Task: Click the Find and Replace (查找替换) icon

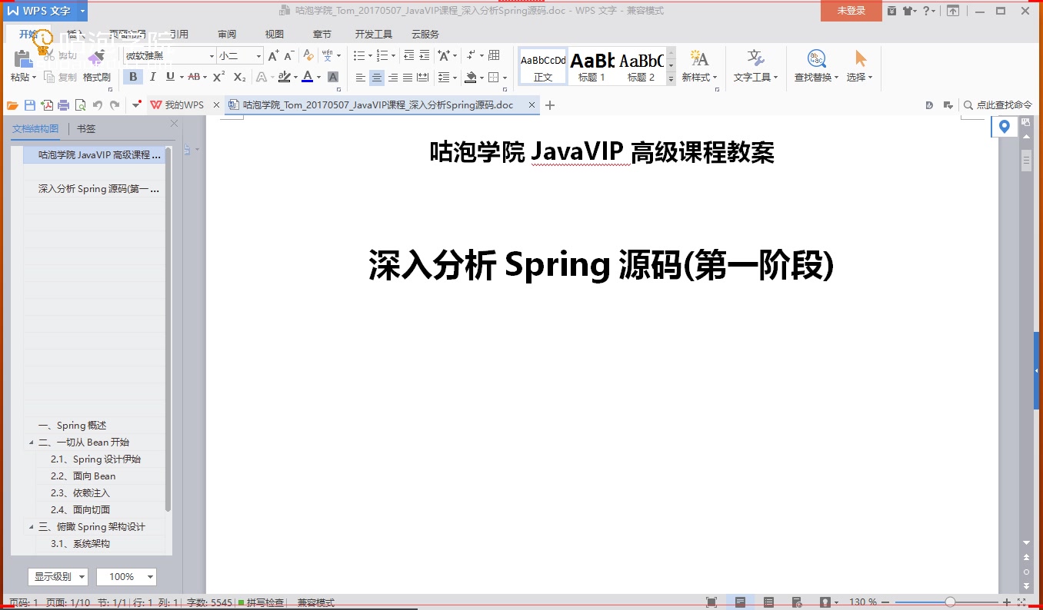Action: click(x=816, y=58)
